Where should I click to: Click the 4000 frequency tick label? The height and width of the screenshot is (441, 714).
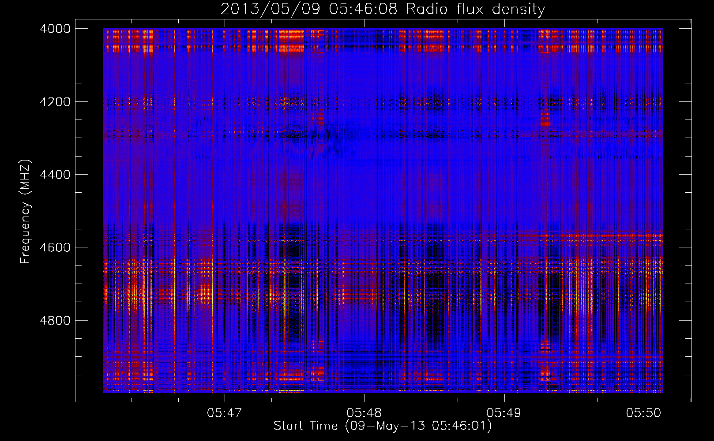pyautogui.click(x=55, y=29)
